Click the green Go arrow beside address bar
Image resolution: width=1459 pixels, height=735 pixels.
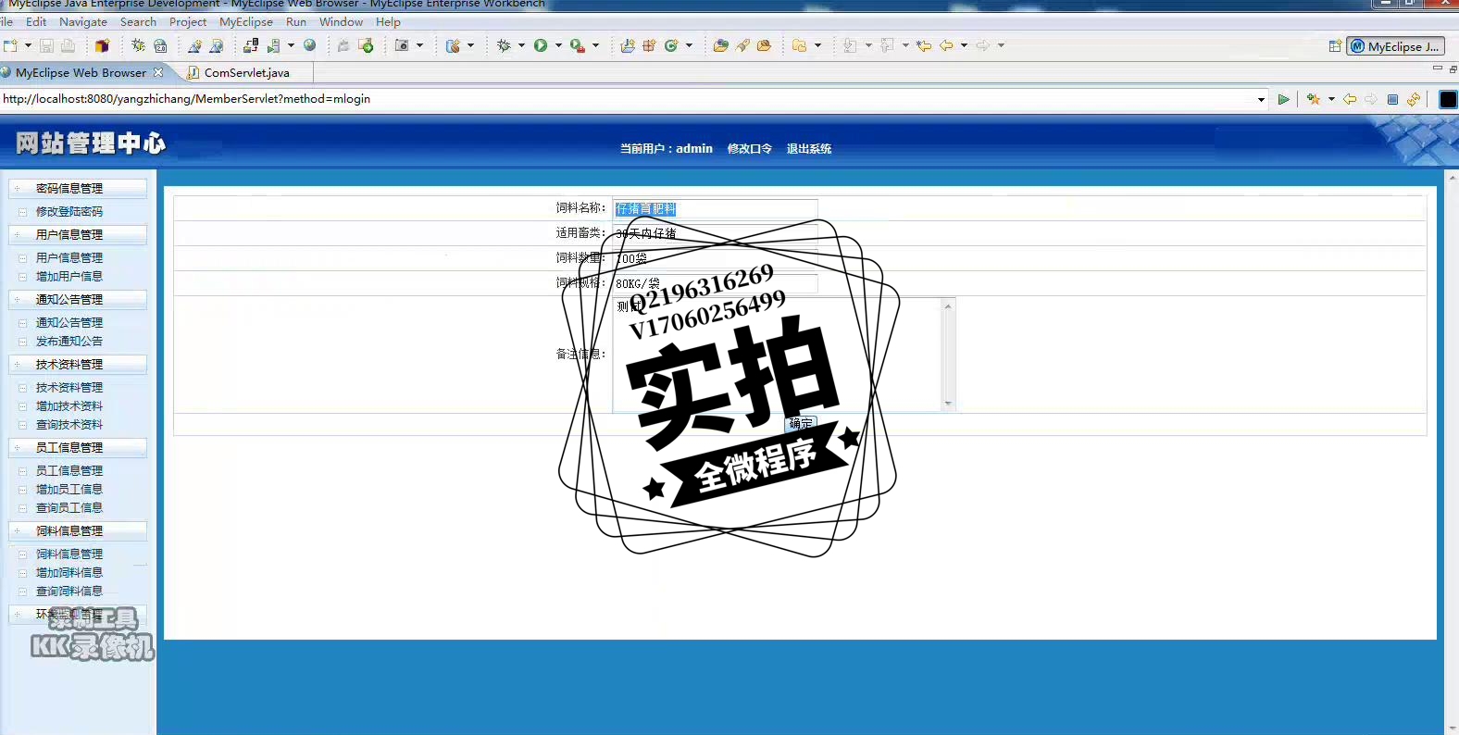click(x=1283, y=99)
